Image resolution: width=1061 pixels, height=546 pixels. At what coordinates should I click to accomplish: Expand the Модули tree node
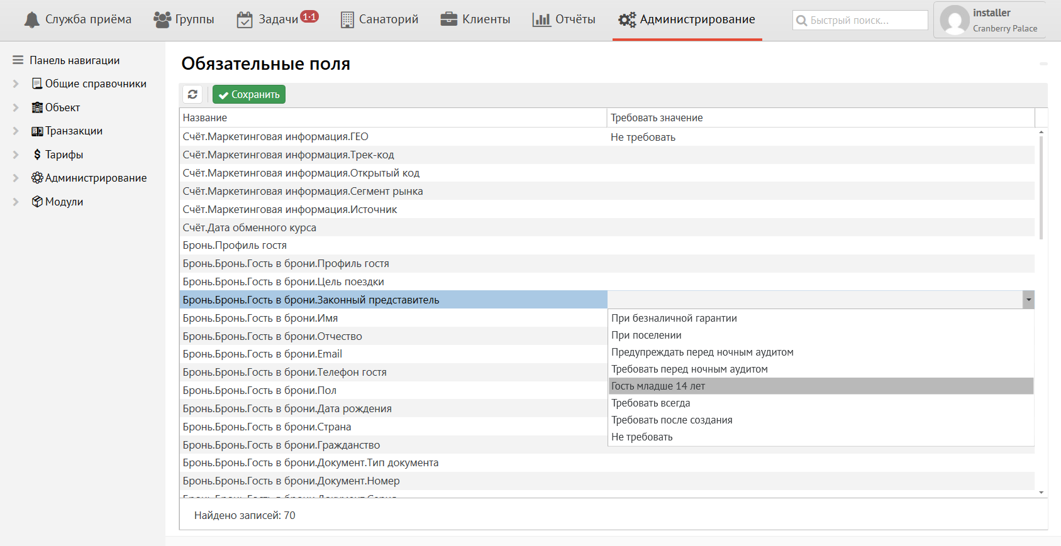pyautogui.click(x=16, y=202)
